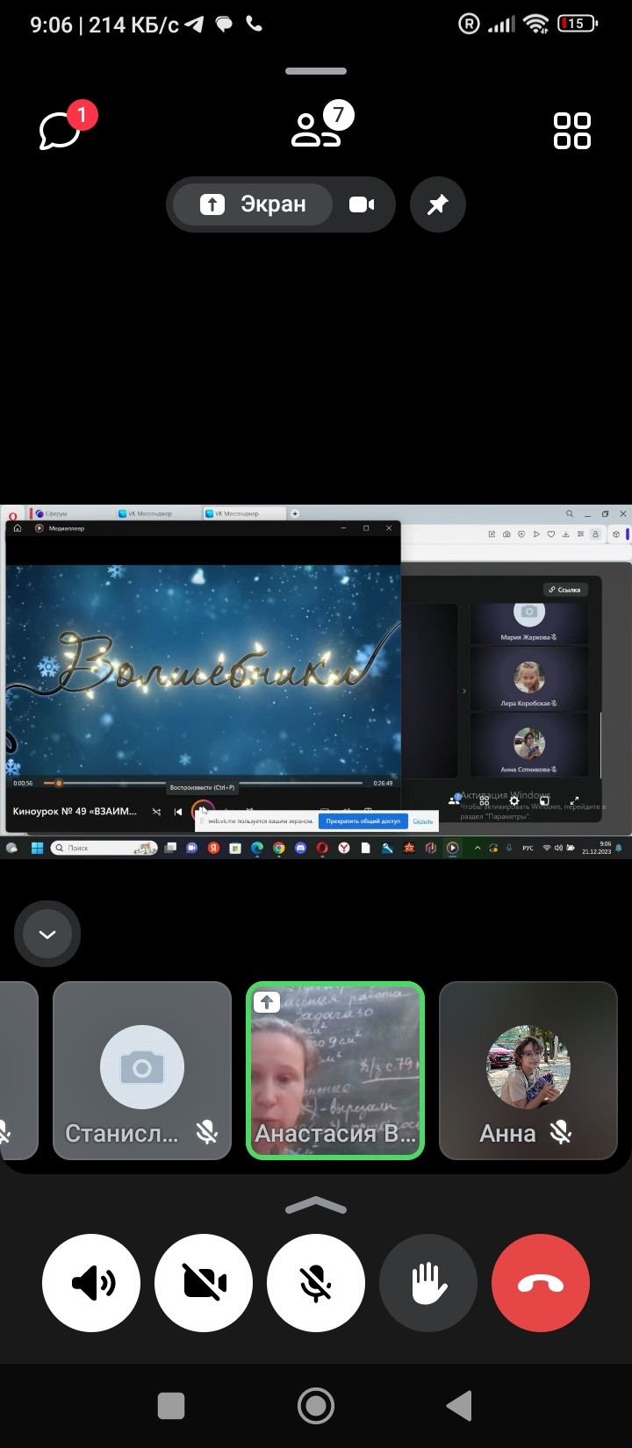Toggle the speaker output button
The image size is (632, 1448).
(91, 1283)
